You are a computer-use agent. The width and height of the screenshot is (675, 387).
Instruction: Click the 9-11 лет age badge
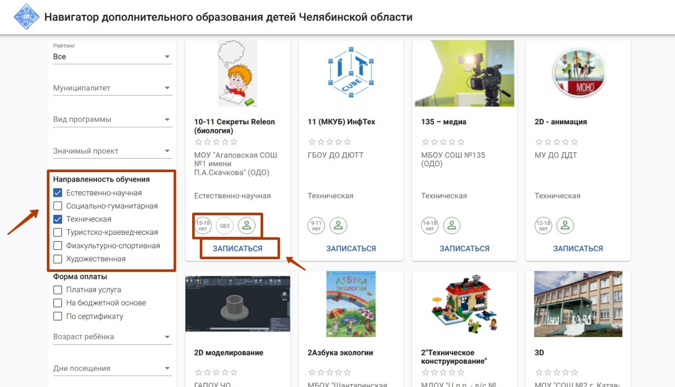[x=316, y=226]
